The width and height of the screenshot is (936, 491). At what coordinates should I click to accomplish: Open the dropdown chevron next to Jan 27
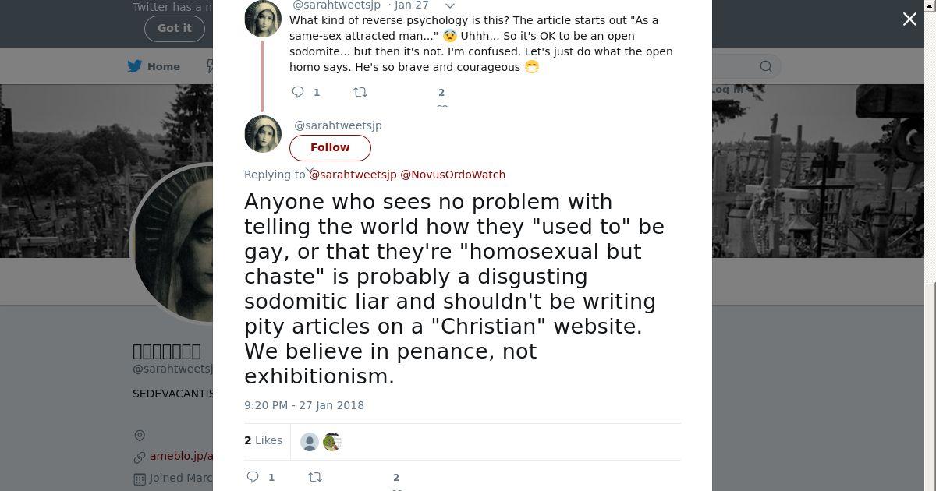(450, 5)
